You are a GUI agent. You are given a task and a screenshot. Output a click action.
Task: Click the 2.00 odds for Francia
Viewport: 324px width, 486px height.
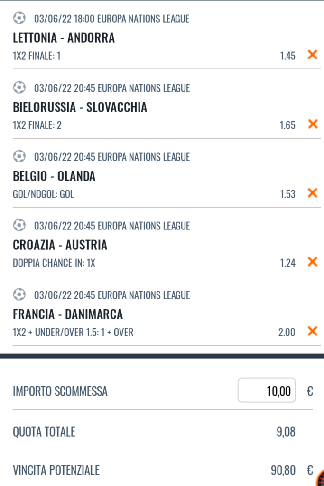coord(287,332)
